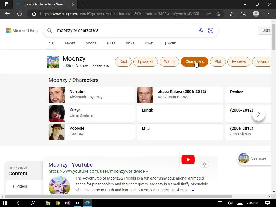Click the Luntik character card
Image resolution: width=276 pixels, height=207 pixels.
[180, 113]
